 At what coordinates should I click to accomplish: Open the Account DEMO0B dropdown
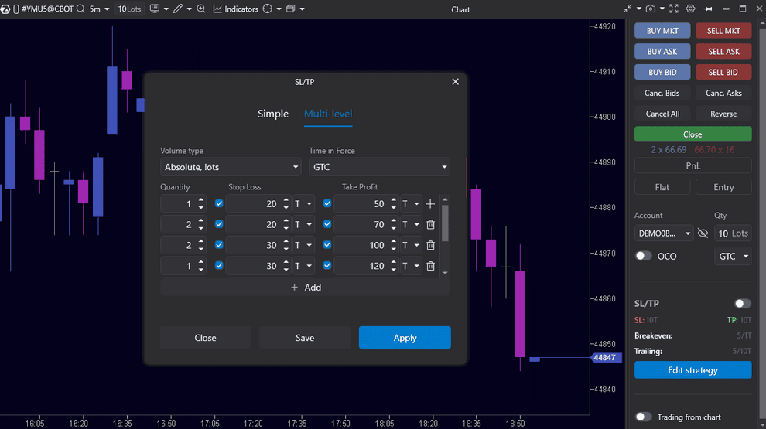tap(663, 233)
